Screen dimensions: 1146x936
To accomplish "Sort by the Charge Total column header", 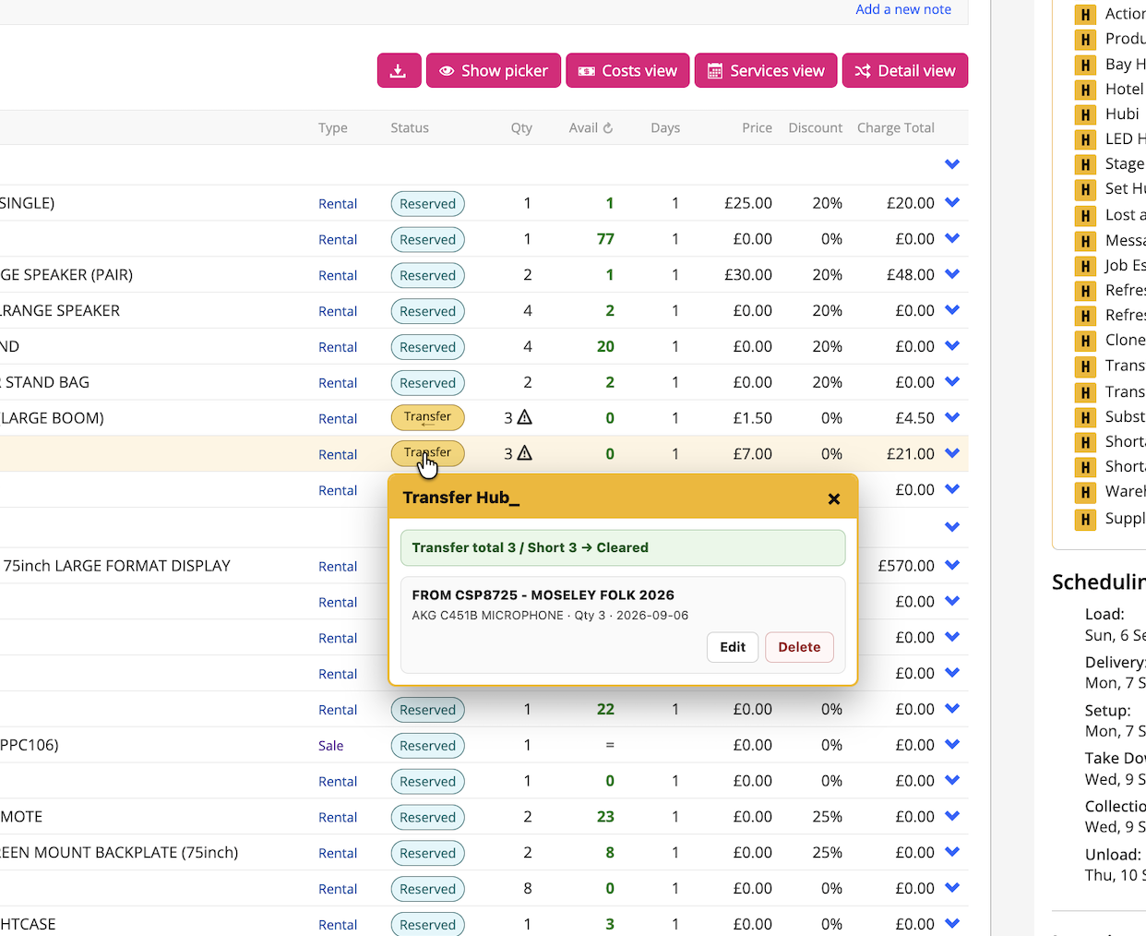I will [895, 128].
